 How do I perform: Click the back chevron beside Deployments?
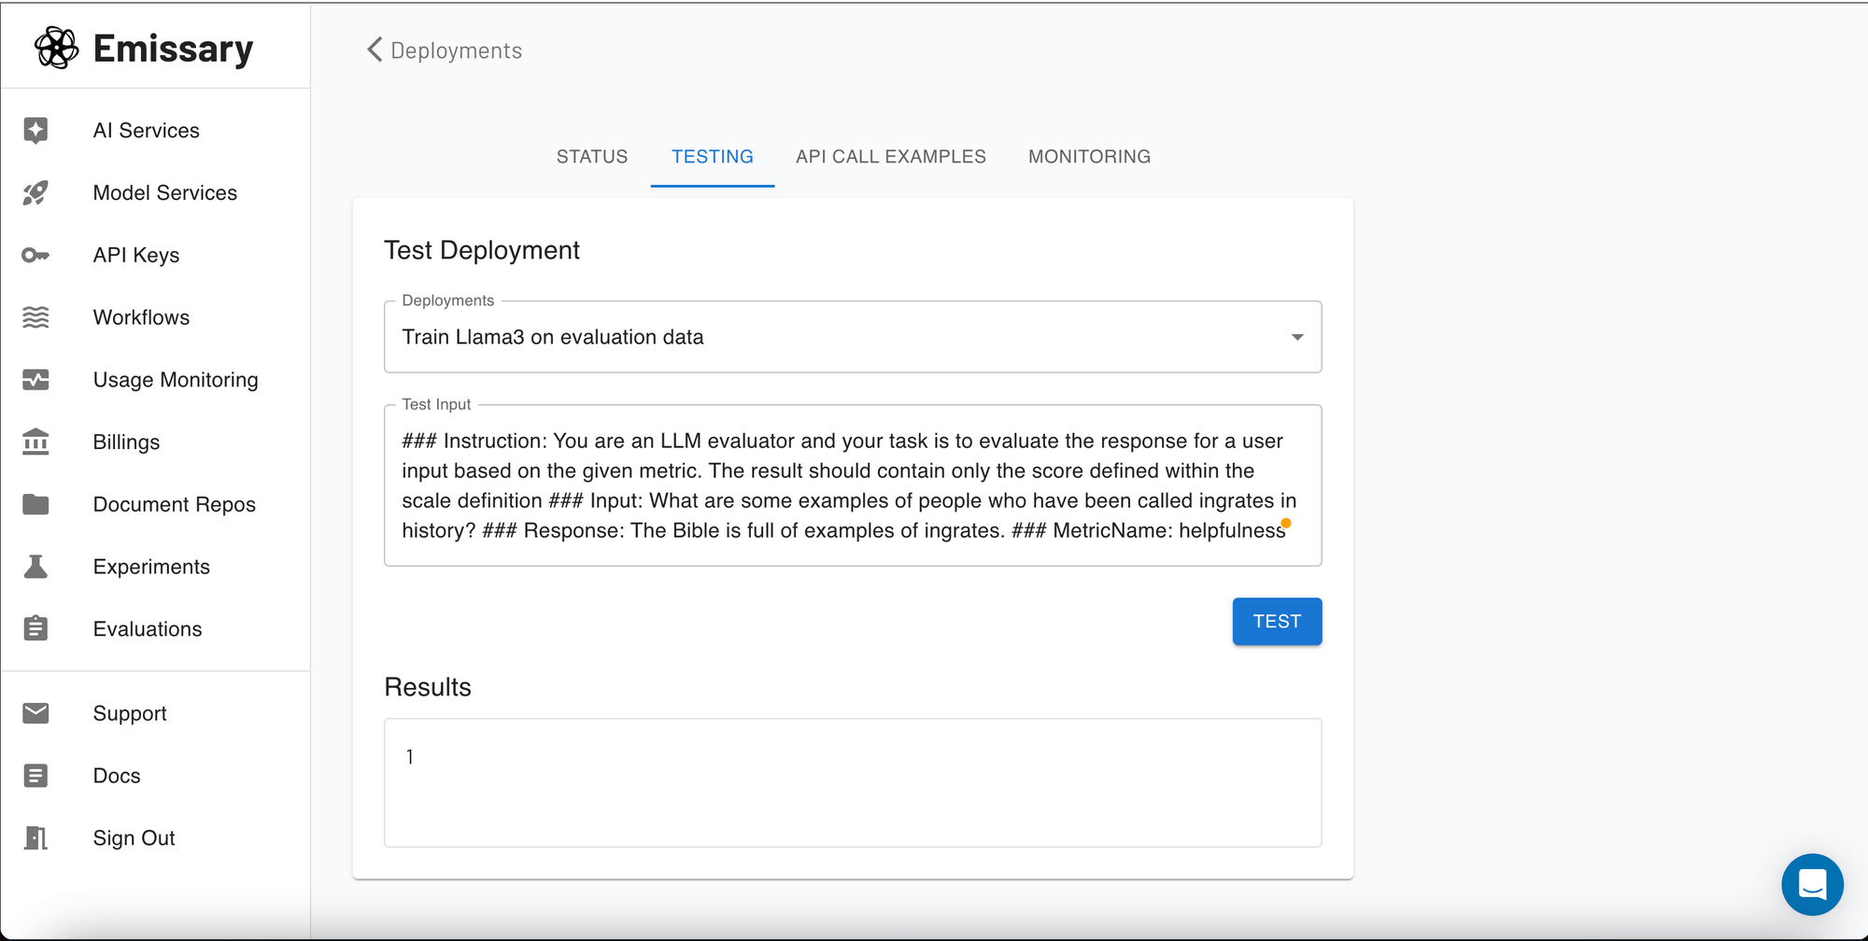point(375,49)
